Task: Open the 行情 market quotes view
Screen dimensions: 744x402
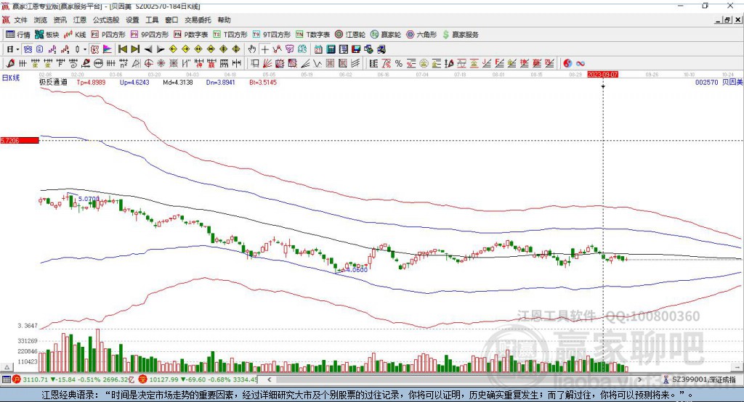Action: coord(19,34)
